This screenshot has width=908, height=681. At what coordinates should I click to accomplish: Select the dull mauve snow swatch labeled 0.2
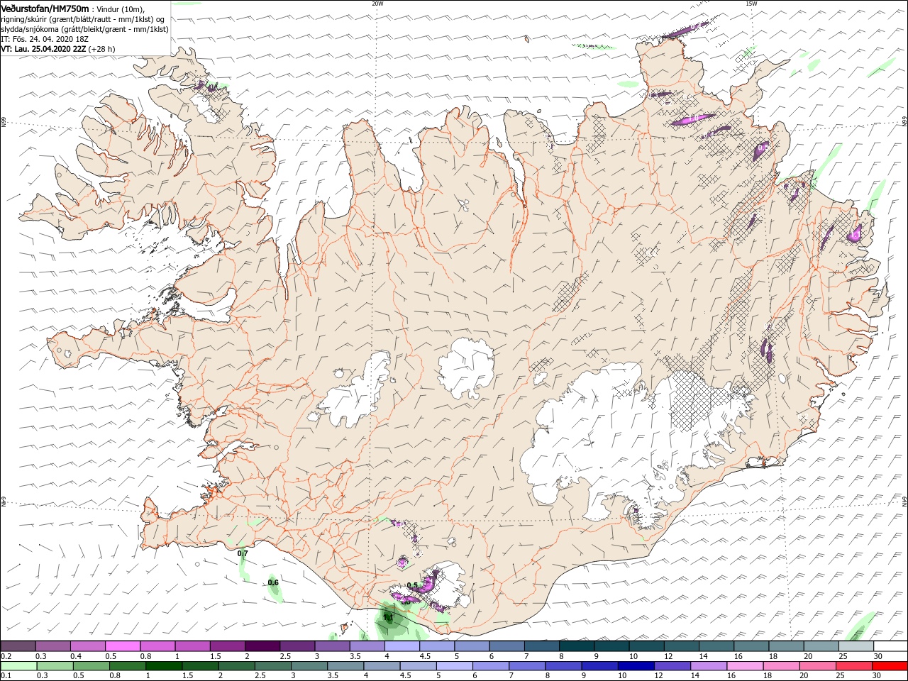coord(18,646)
